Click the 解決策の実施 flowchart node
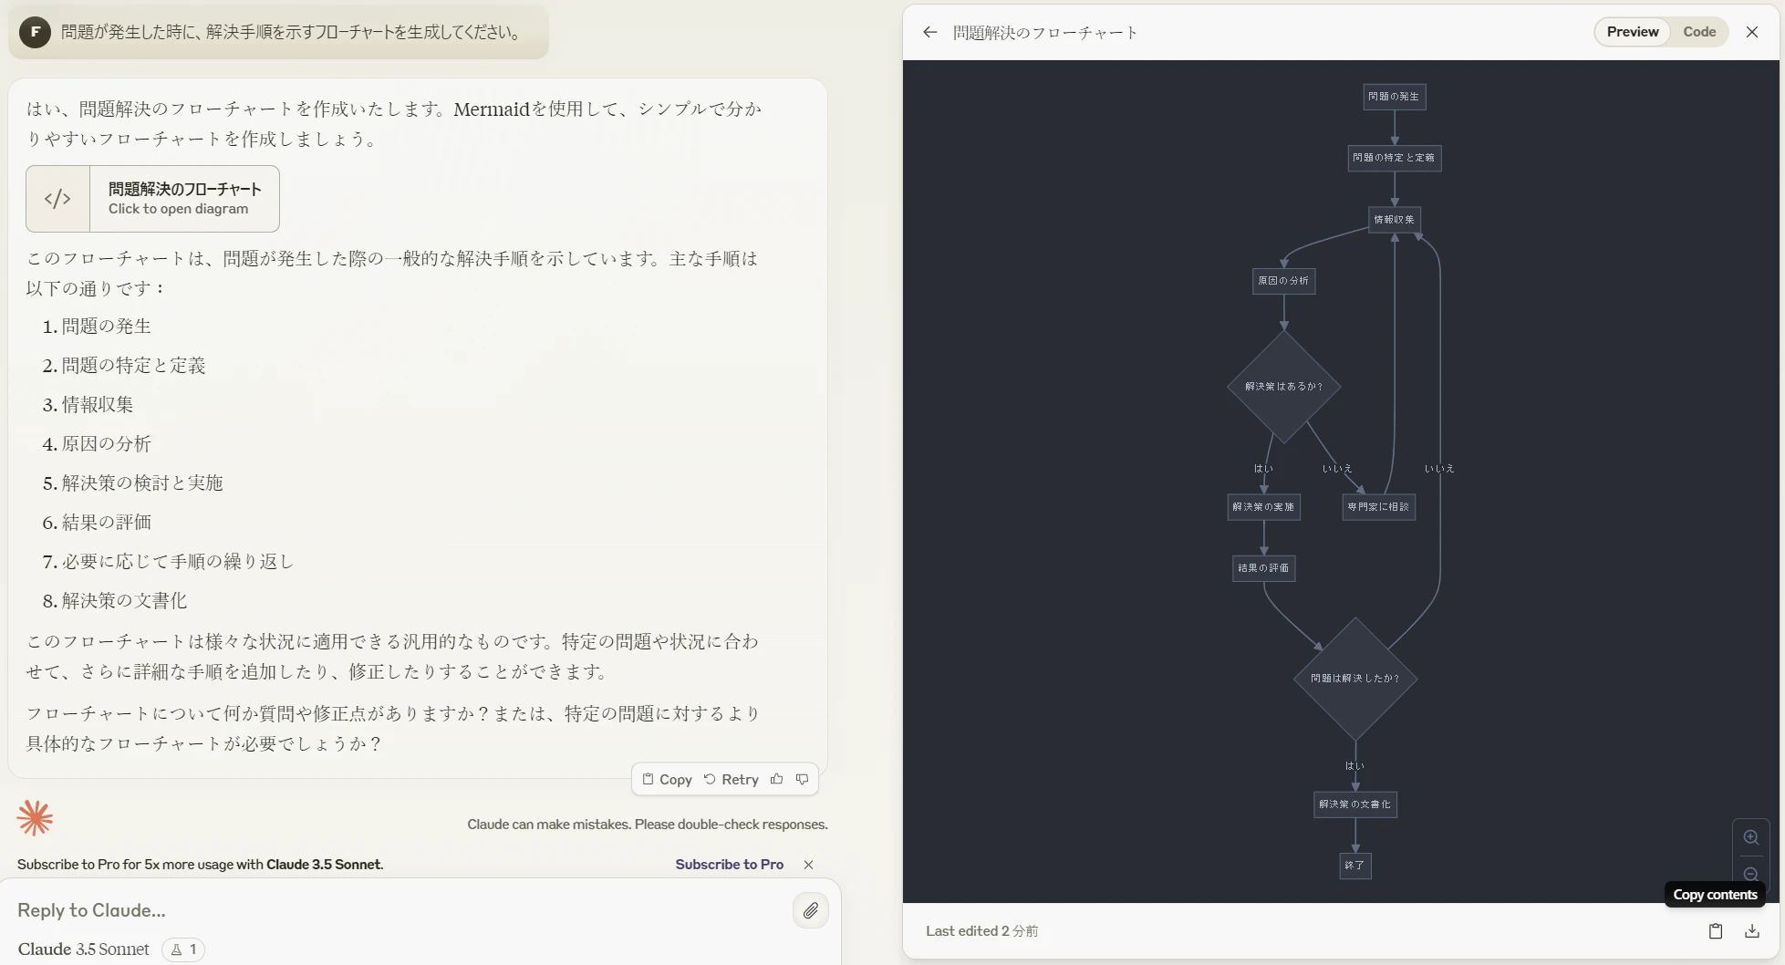The width and height of the screenshot is (1785, 965). click(1263, 507)
